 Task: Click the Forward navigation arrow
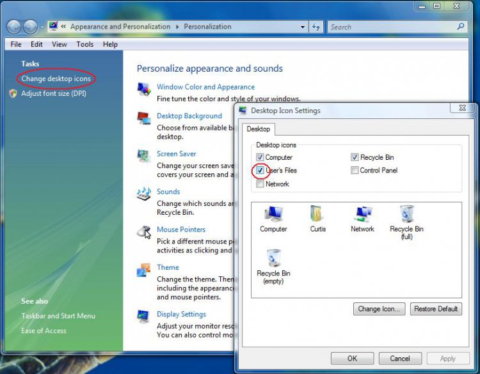(x=31, y=27)
